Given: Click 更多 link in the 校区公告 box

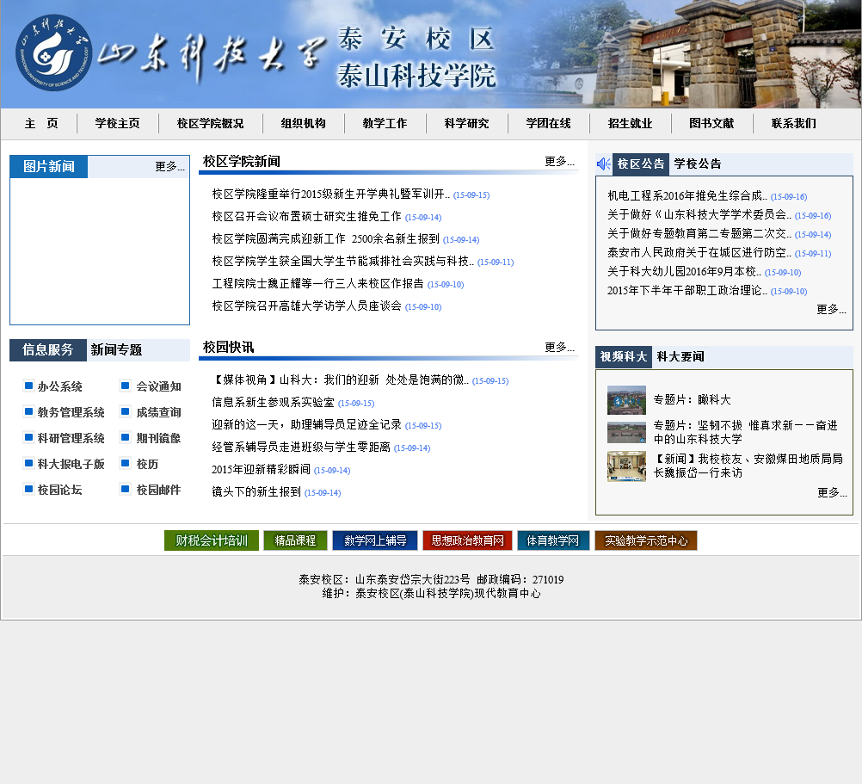Looking at the screenshot, I should click(x=831, y=310).
